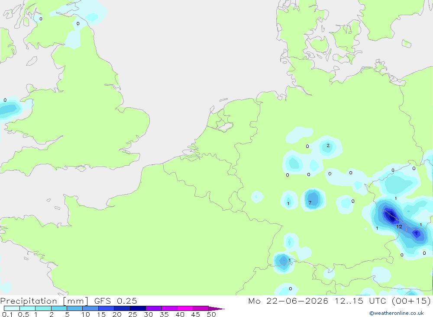The image size is (433, 317).
Task: Click the above-50 mm legend arrow tip
Action: coord(216,309)
